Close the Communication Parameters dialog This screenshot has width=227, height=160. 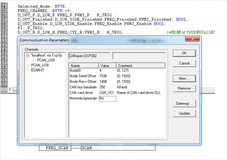193,39
